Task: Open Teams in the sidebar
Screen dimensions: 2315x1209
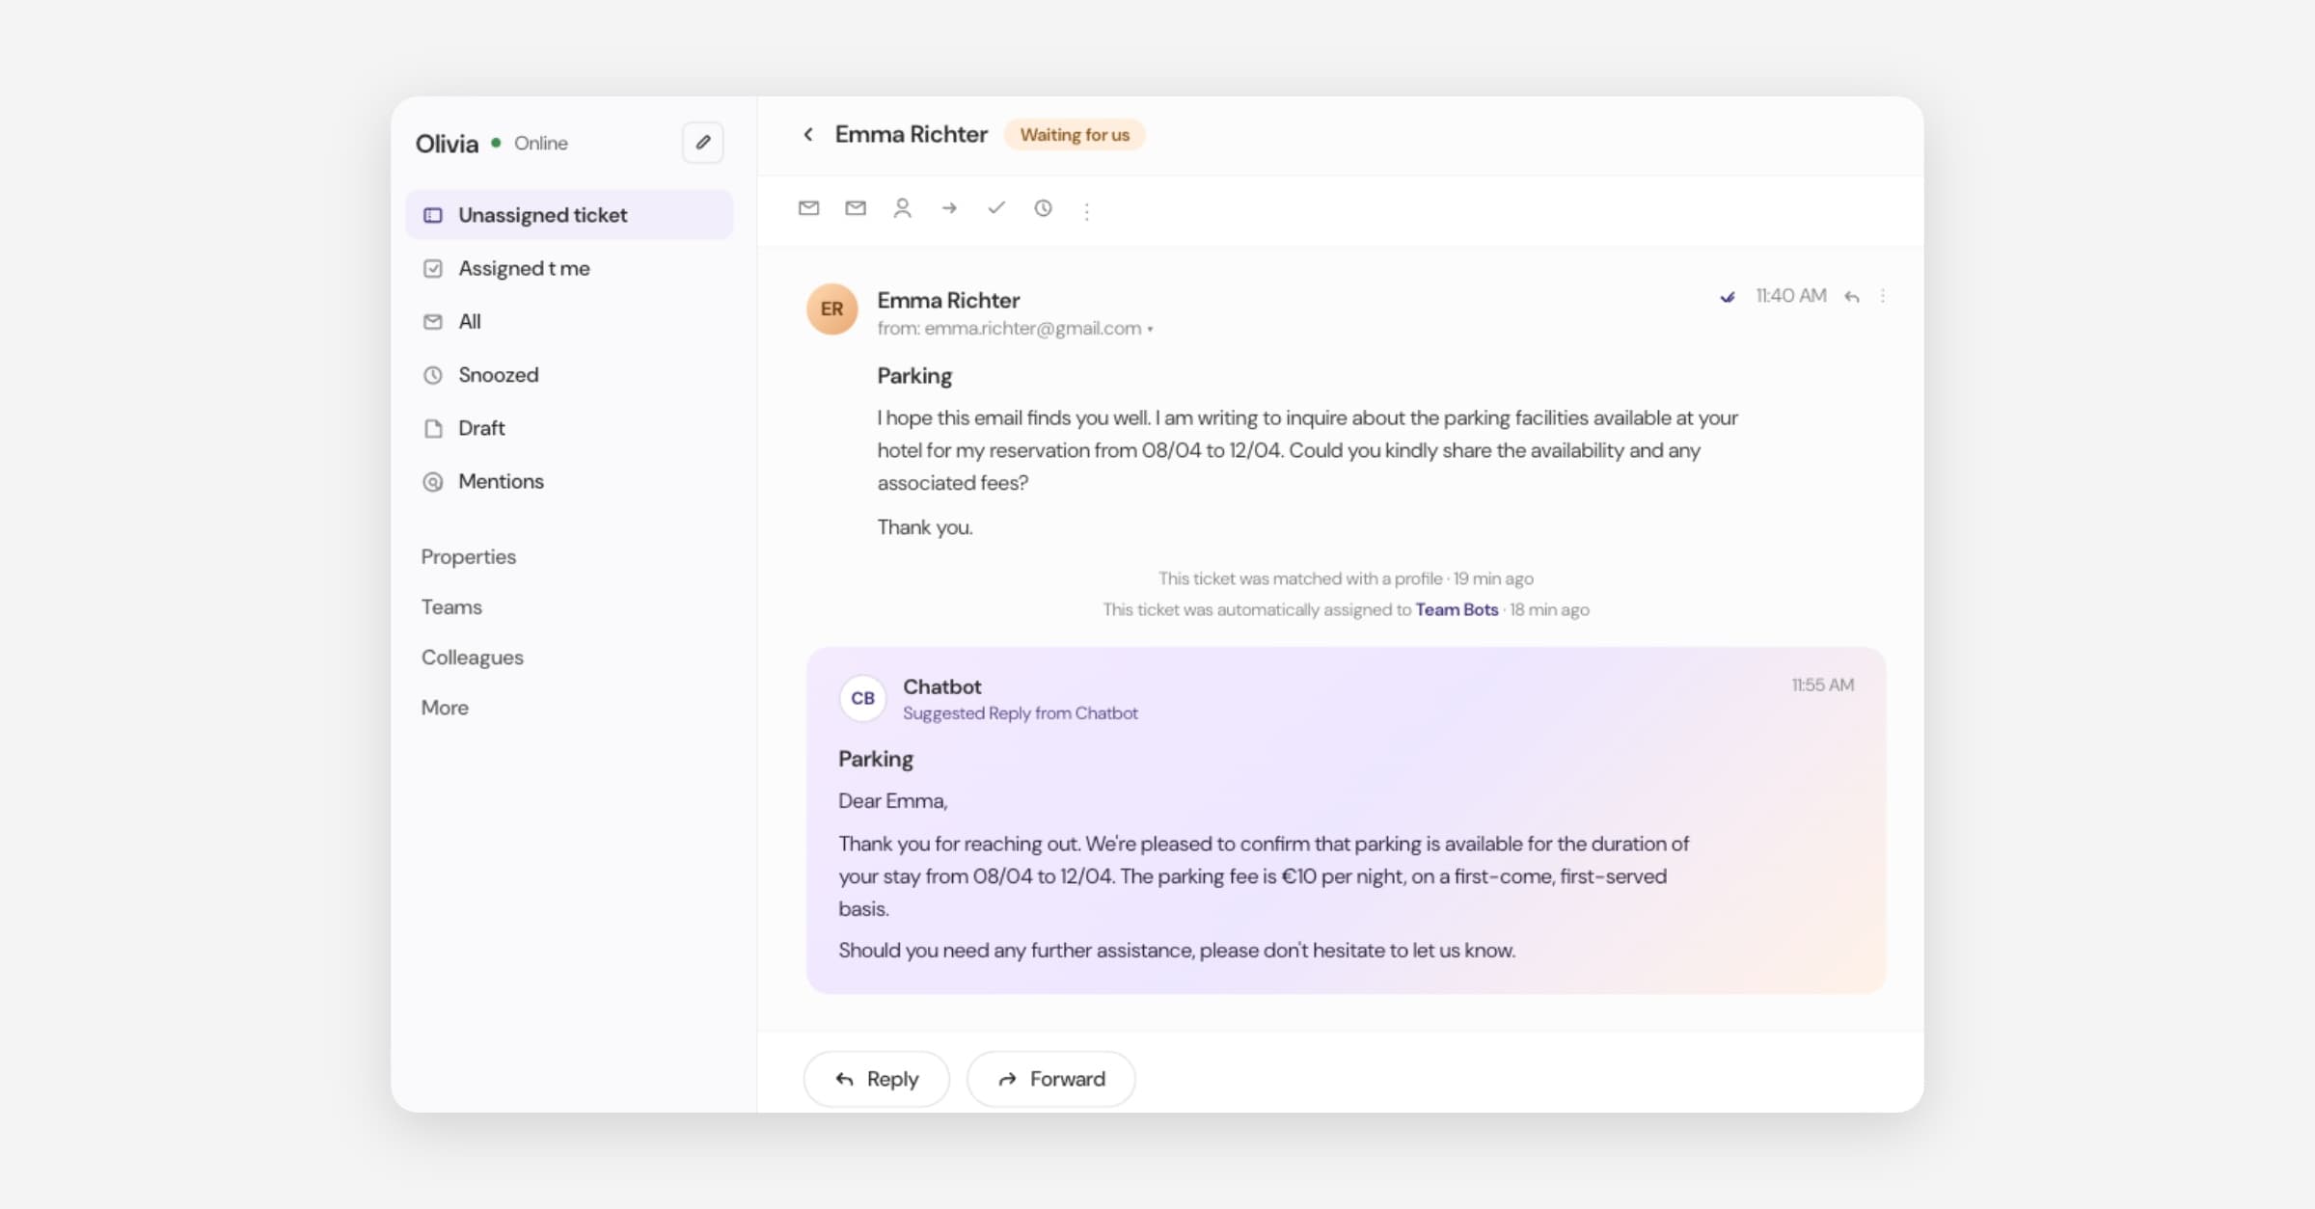Action: (451, 607)
